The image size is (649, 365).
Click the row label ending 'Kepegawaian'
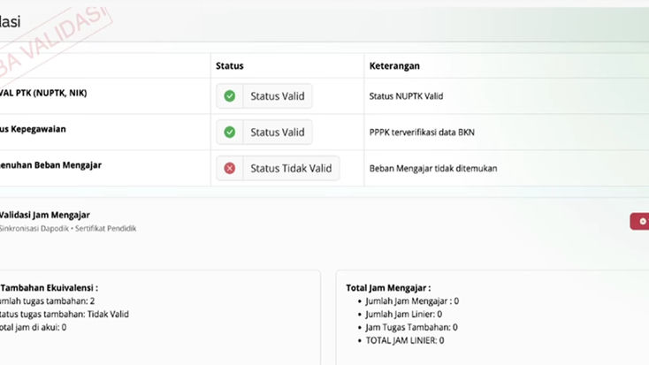pyautogui.click(x=33, y=129)
